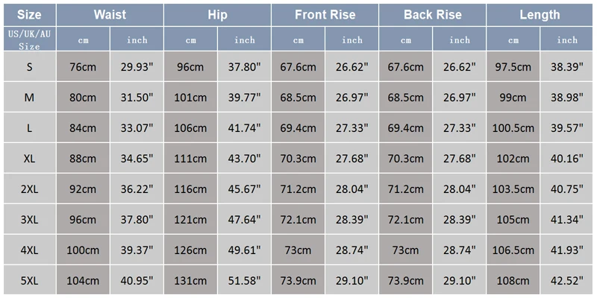Select the 38.39" length cell

pyautogui.click(x=567, y=67)
